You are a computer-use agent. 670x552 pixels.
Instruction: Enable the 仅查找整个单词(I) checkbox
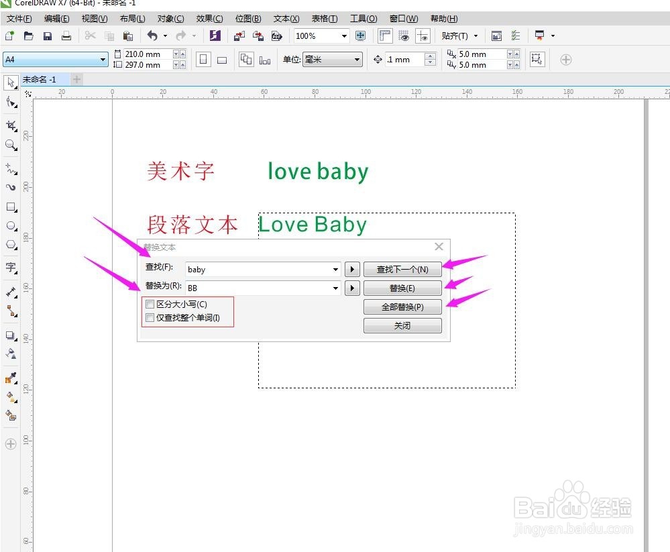pos(150,317)
